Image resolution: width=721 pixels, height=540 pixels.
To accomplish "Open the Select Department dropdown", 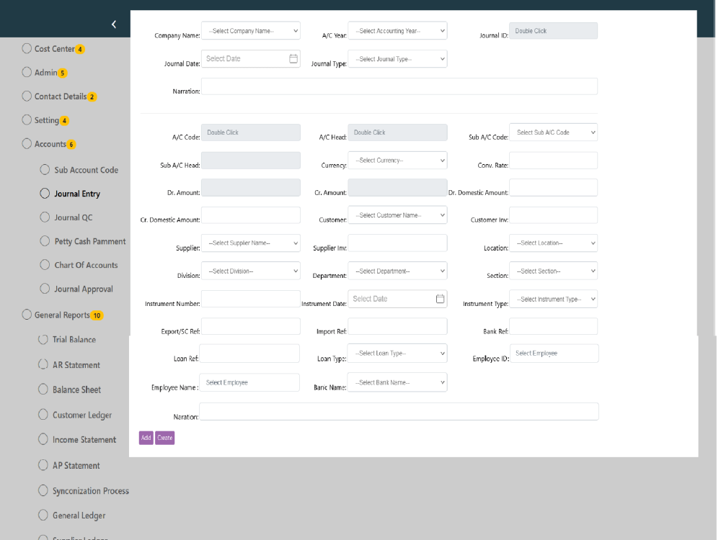I will (x=397, y=271).
